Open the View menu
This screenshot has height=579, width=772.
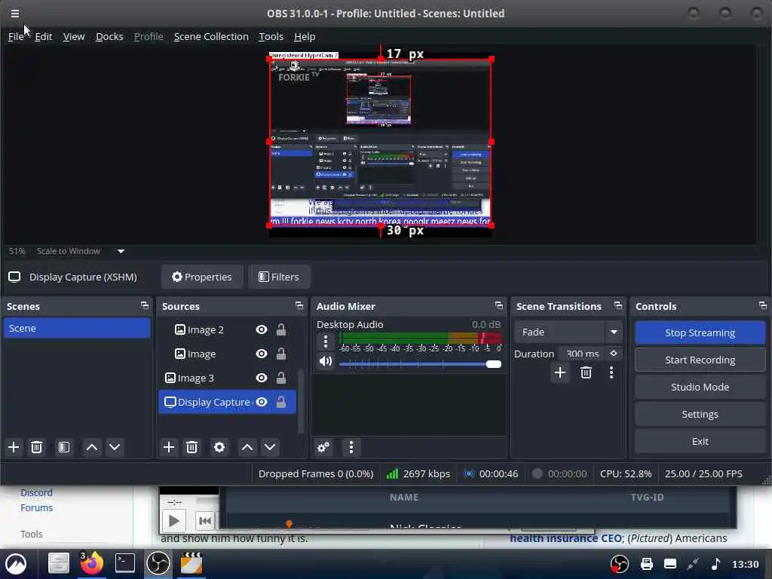point(74,36)
